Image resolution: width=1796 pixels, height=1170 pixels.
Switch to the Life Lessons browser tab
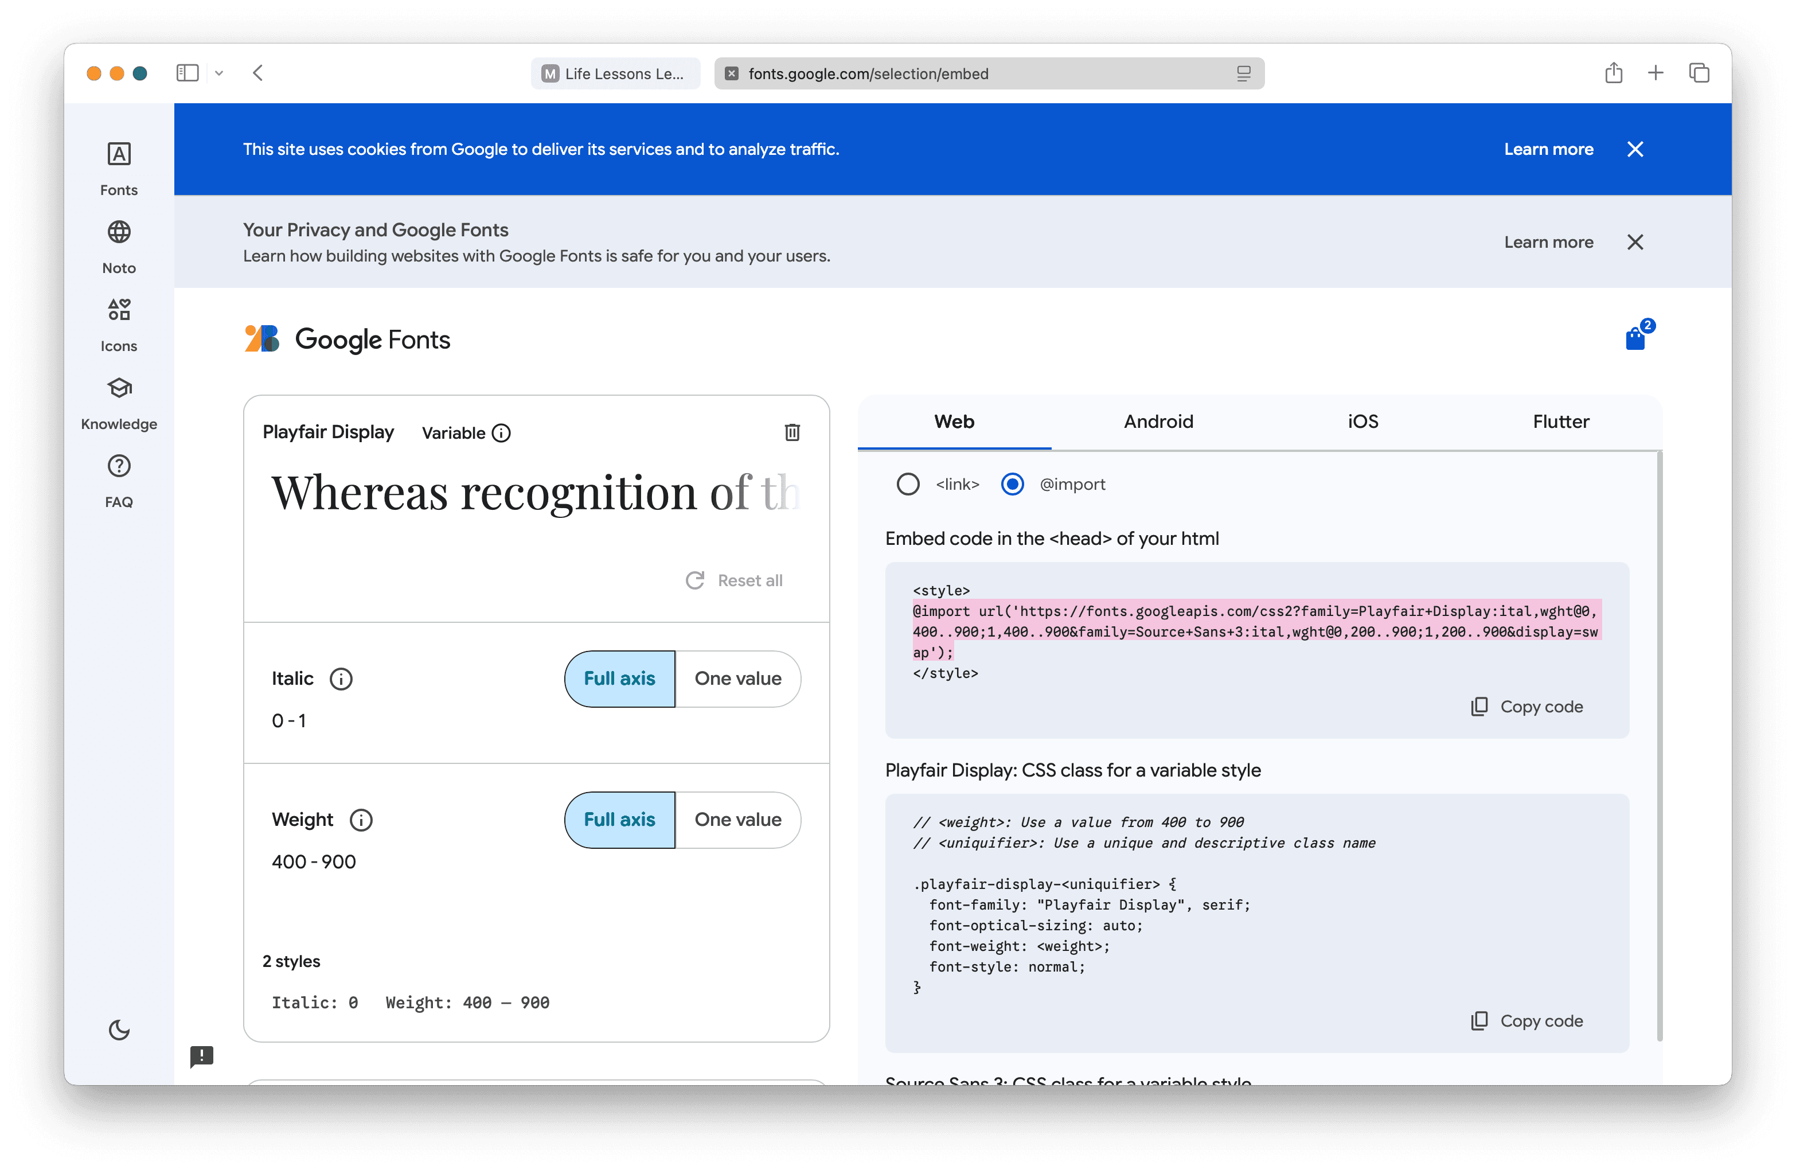tap(615, 73)
